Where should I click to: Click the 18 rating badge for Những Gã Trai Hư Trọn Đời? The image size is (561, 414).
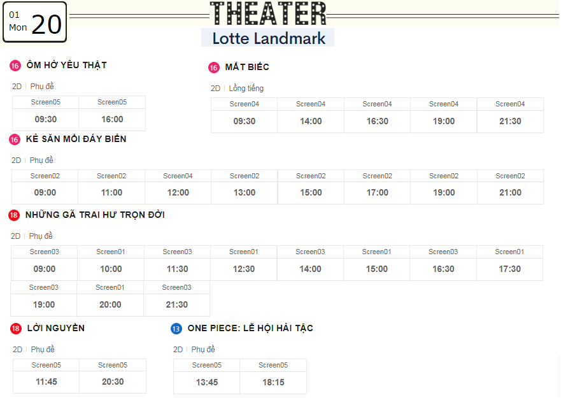click(13, 215)
